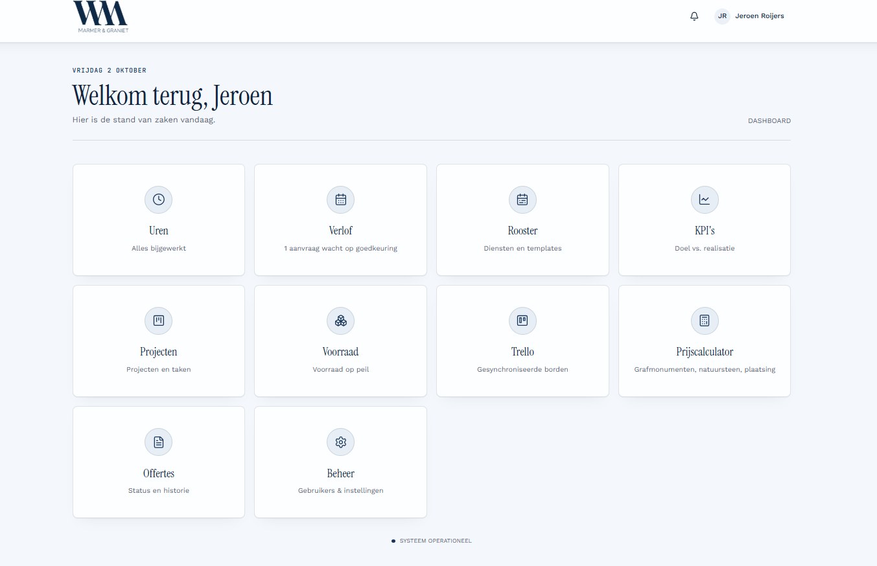Click 'Gesynchroniseerde borden' text

(522, 369)
